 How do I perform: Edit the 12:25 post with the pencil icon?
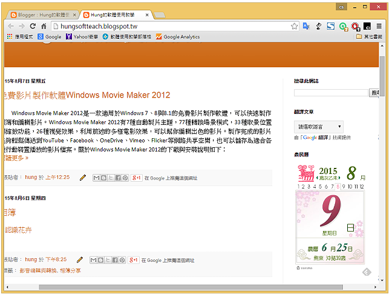pos(83,178)
